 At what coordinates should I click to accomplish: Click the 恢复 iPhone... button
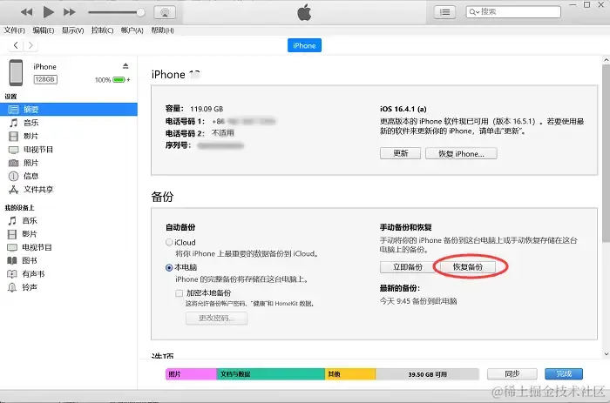pyautogui.click(x=461, y=153)
